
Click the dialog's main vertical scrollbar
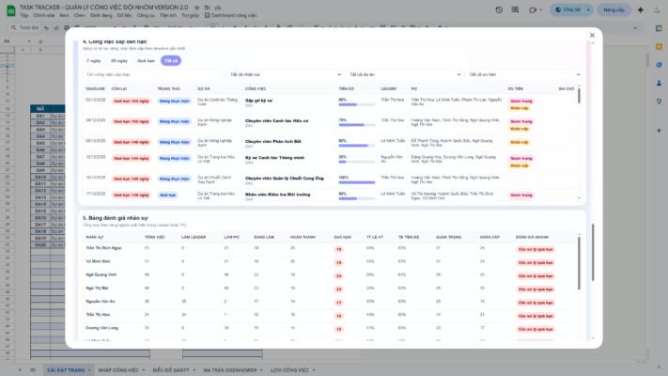(593, 252)
